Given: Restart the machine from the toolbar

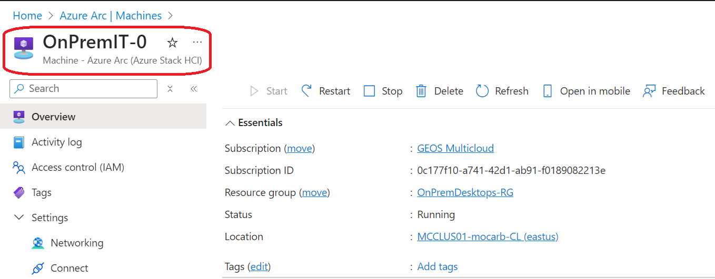Looking at the screenshot, I should (x=325, y=91).
